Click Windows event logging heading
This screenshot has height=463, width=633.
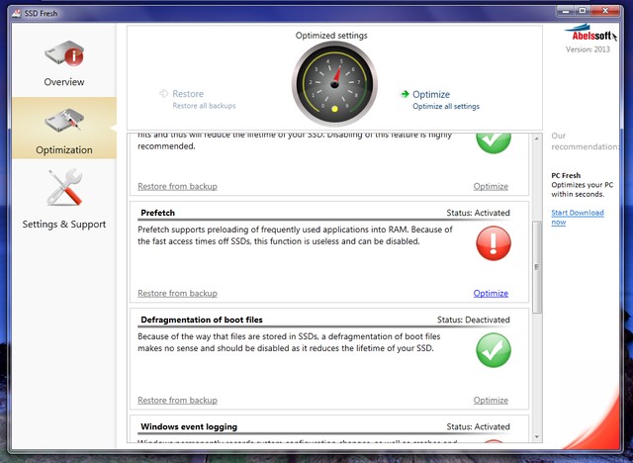pyautogui.click(x=189, y=426)
